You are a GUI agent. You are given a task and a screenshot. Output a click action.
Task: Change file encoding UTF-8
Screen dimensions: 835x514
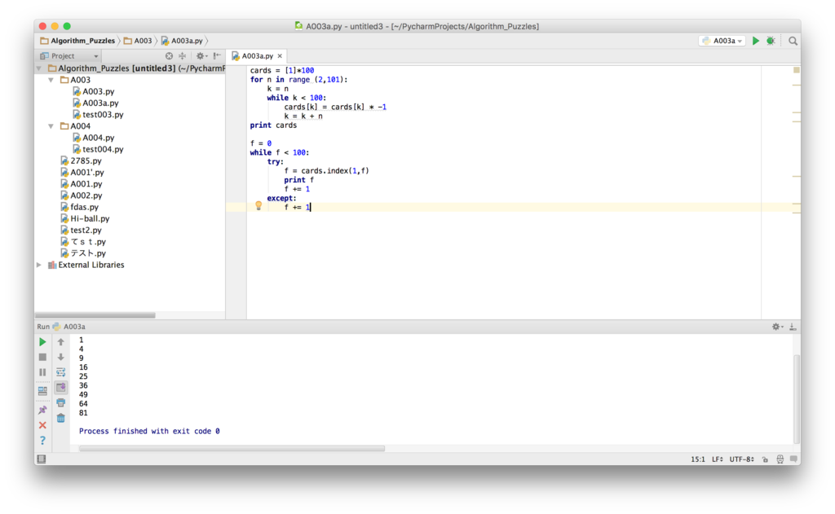point(741,459)
